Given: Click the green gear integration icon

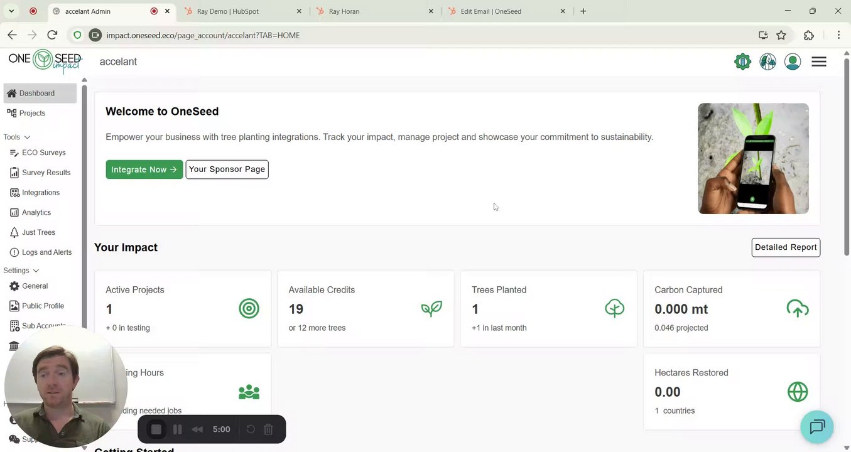Looking at the screenshot, I should click(x=742, y=62).
